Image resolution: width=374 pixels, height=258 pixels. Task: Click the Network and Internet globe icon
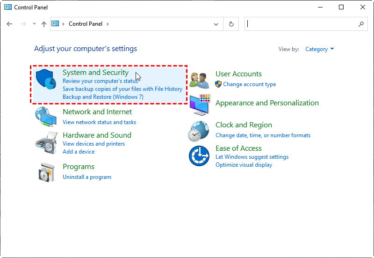[47, 117]
